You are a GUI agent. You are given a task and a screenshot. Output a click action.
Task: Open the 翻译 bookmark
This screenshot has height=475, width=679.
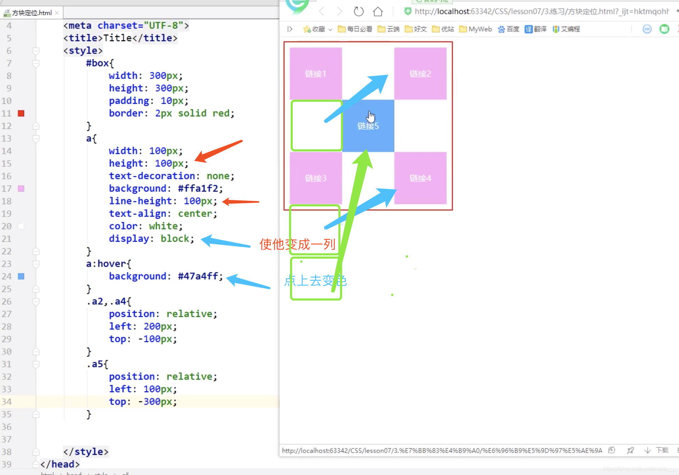pyautogui.click(x=536, y=29)
